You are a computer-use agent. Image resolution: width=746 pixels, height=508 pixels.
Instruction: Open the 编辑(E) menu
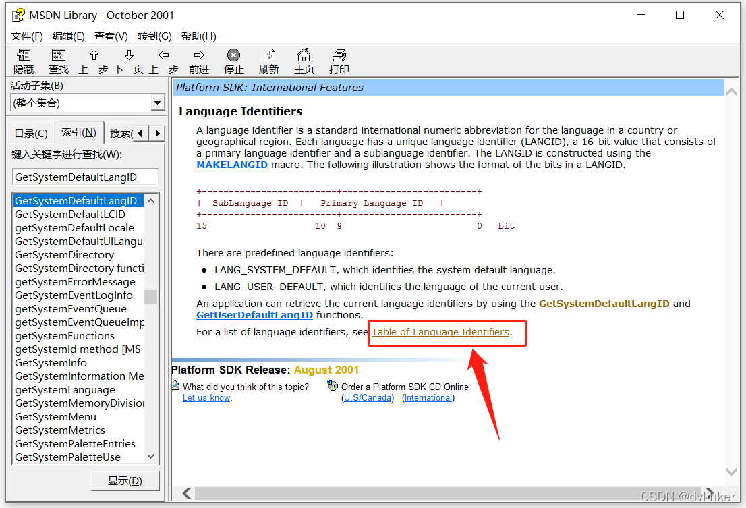[69, 36]
